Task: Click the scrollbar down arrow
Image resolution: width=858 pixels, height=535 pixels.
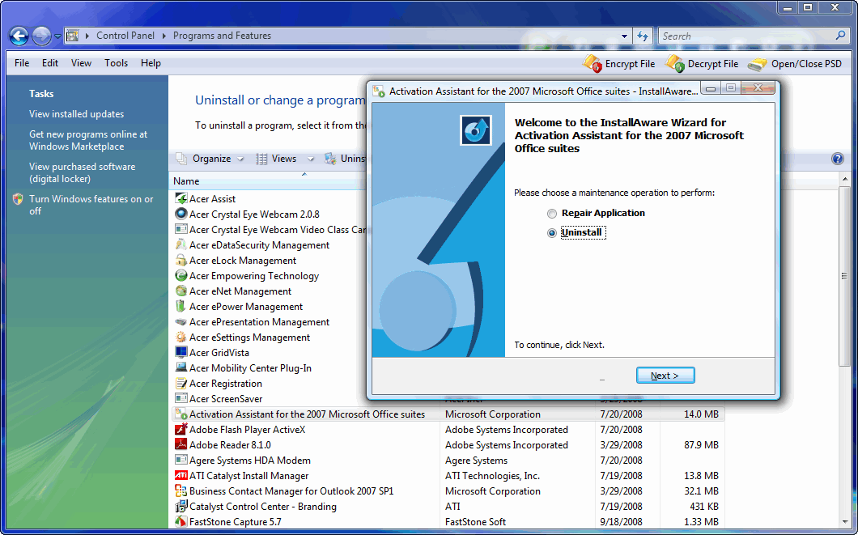Action: (845, 522)
